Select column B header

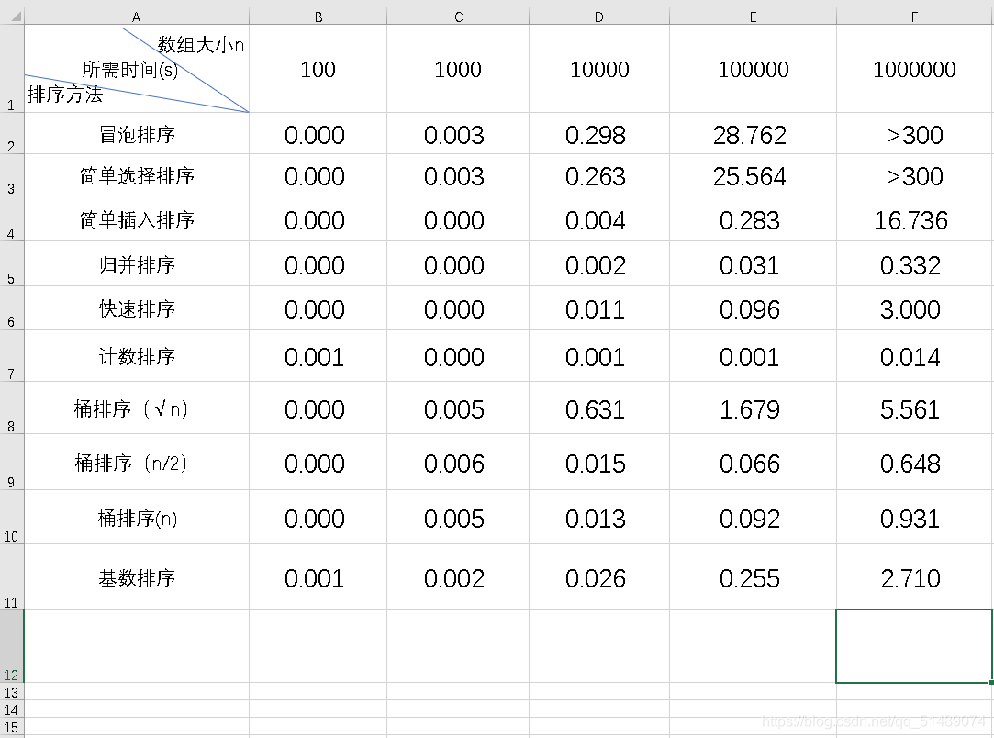tap(318, 17)
